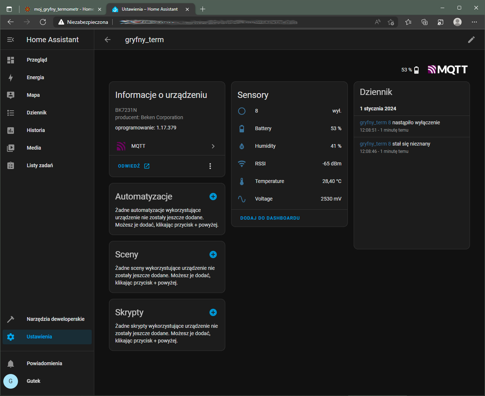The width and height of the screenshot is (485, 396).
Task: Click the circle icon of sensor 8
Action: click(x=242, y=111)
